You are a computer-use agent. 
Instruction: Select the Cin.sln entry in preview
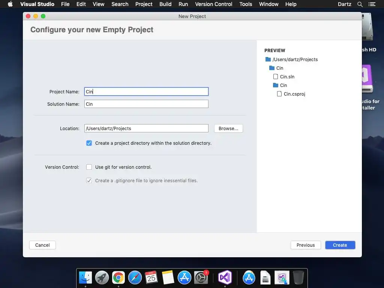coord(287,76)
